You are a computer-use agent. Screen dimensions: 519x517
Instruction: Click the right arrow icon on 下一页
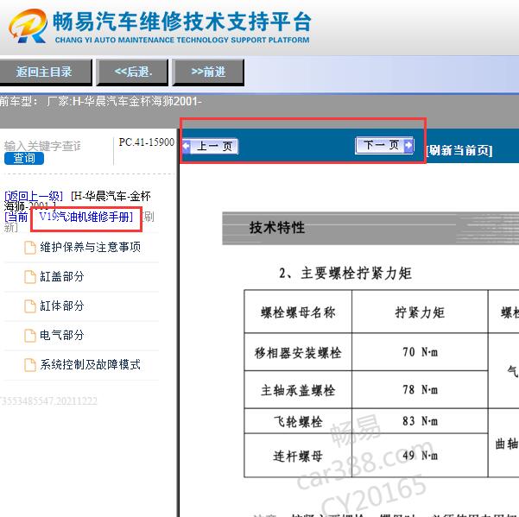click(x=408, y=145)
